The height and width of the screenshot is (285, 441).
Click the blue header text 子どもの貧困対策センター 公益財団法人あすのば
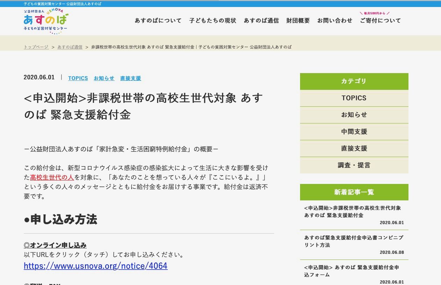[63, 3]
